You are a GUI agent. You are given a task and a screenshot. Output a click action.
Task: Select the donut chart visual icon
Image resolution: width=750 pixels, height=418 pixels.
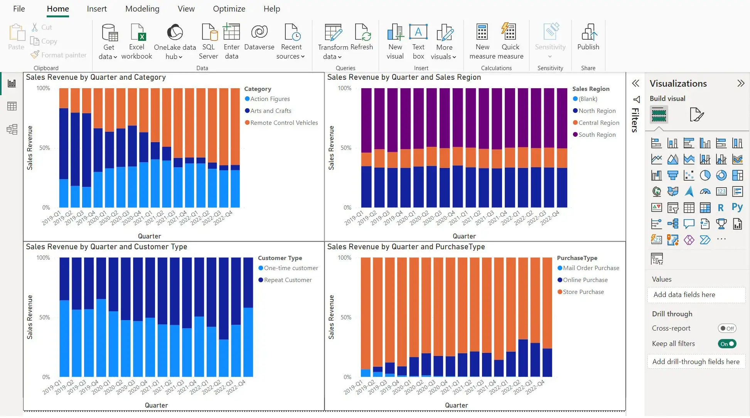click(721, 175)
